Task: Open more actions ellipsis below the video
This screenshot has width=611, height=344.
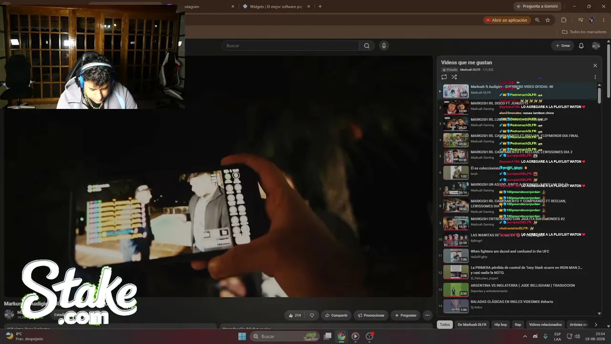Action: pos(428,315)
